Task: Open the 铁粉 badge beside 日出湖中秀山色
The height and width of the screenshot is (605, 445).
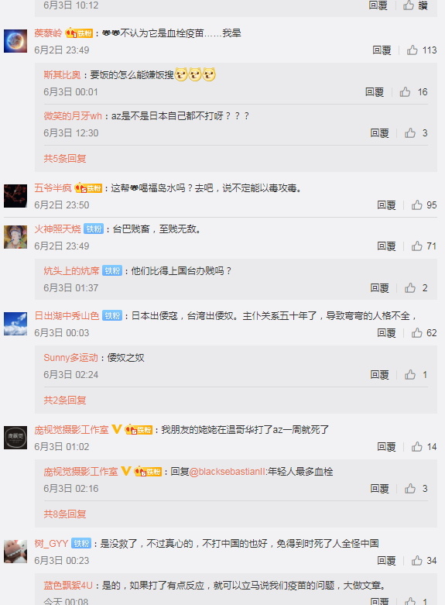Action: pyautogui.click(x=112, y=315)
